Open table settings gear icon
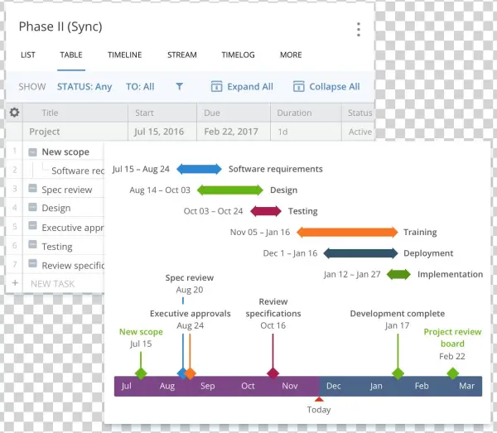Image resolution: width=497 pixels, height=433 pixels. coord(14,113)
